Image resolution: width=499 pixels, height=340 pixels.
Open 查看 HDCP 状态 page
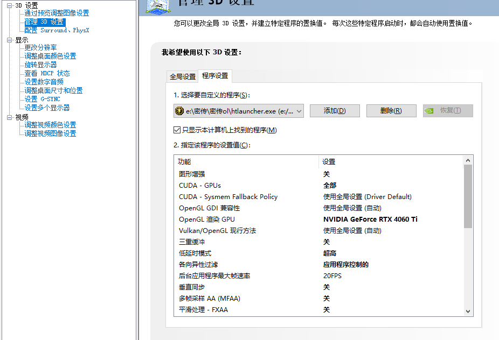click(x=47, y=73)
